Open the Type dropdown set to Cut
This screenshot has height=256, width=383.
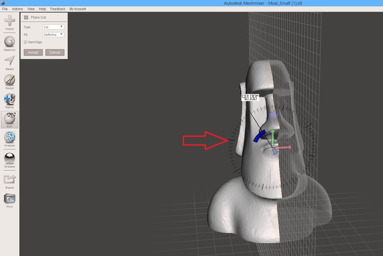53,27
